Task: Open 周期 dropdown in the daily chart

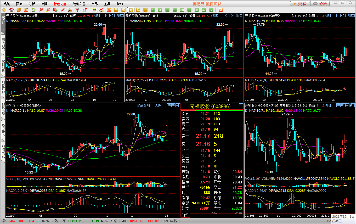Action: [158, 105]
